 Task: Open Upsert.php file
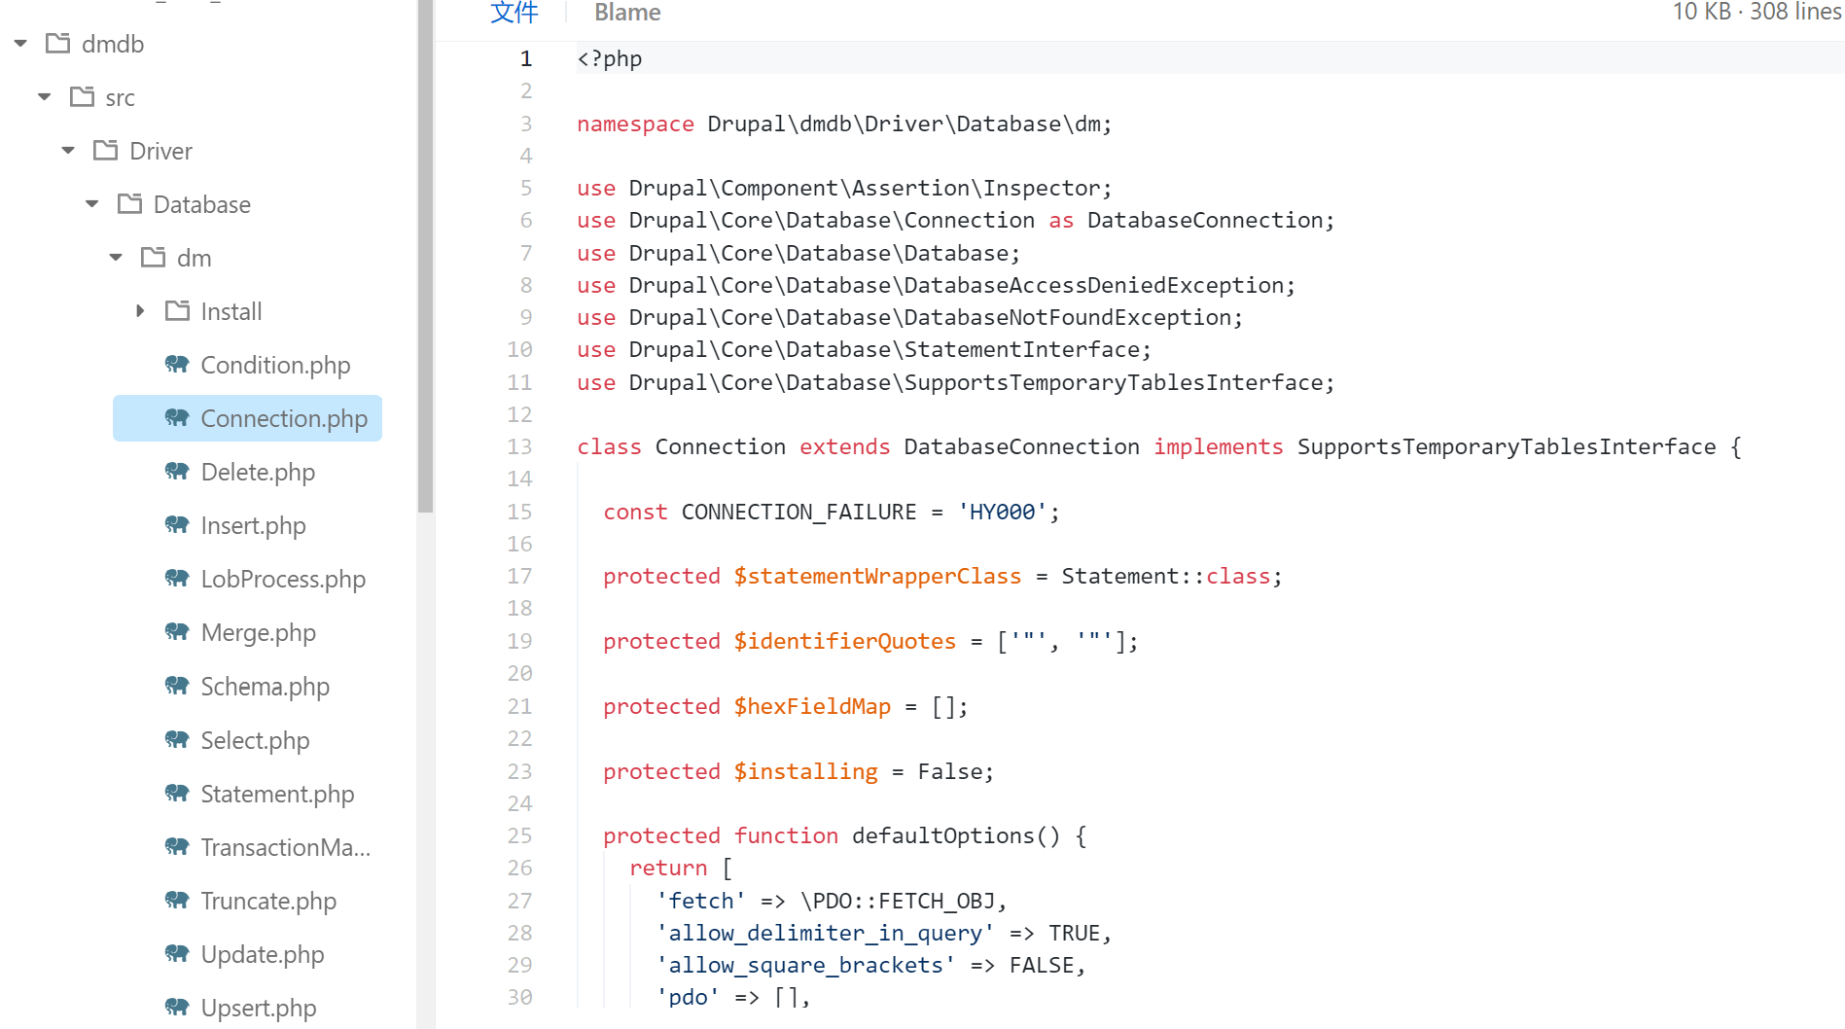pyautogui.click(x=259, y=1008)
